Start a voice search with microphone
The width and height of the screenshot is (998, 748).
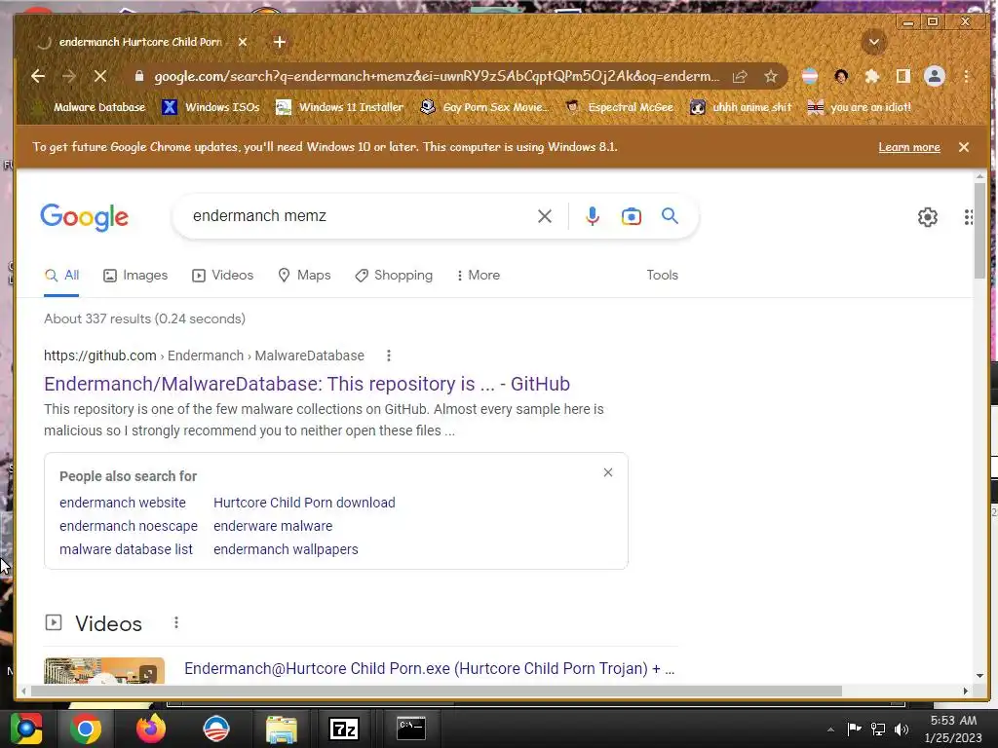pyautogui.click(x=592, y=216)
